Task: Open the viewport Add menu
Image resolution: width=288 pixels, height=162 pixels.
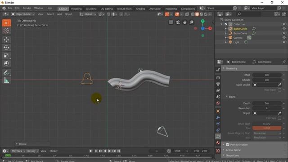Action: (59, 14)
